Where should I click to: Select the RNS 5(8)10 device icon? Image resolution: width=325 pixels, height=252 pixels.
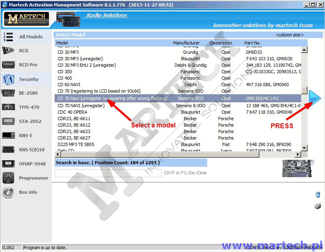point(8,150)
